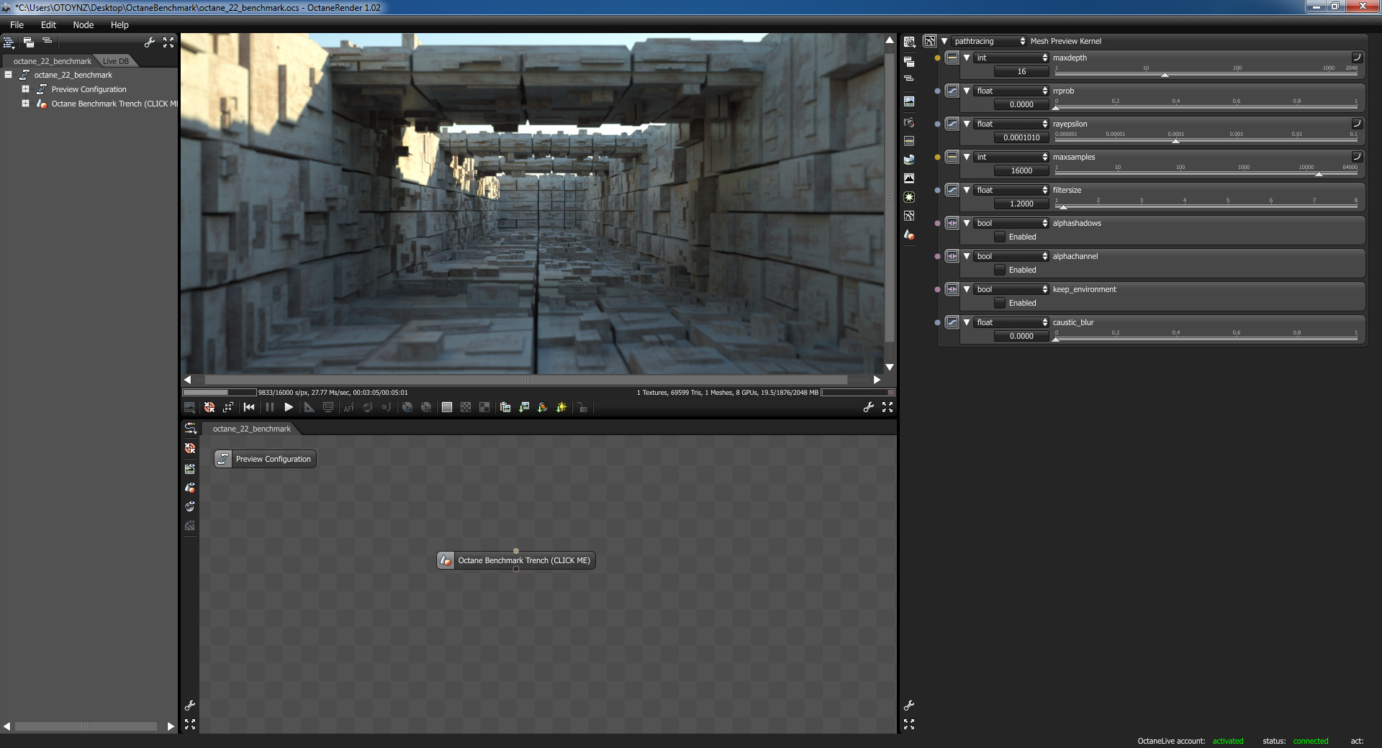
Task: Switch to the Live DB tab
Action: pyautogui.click(x=116, y=61)
